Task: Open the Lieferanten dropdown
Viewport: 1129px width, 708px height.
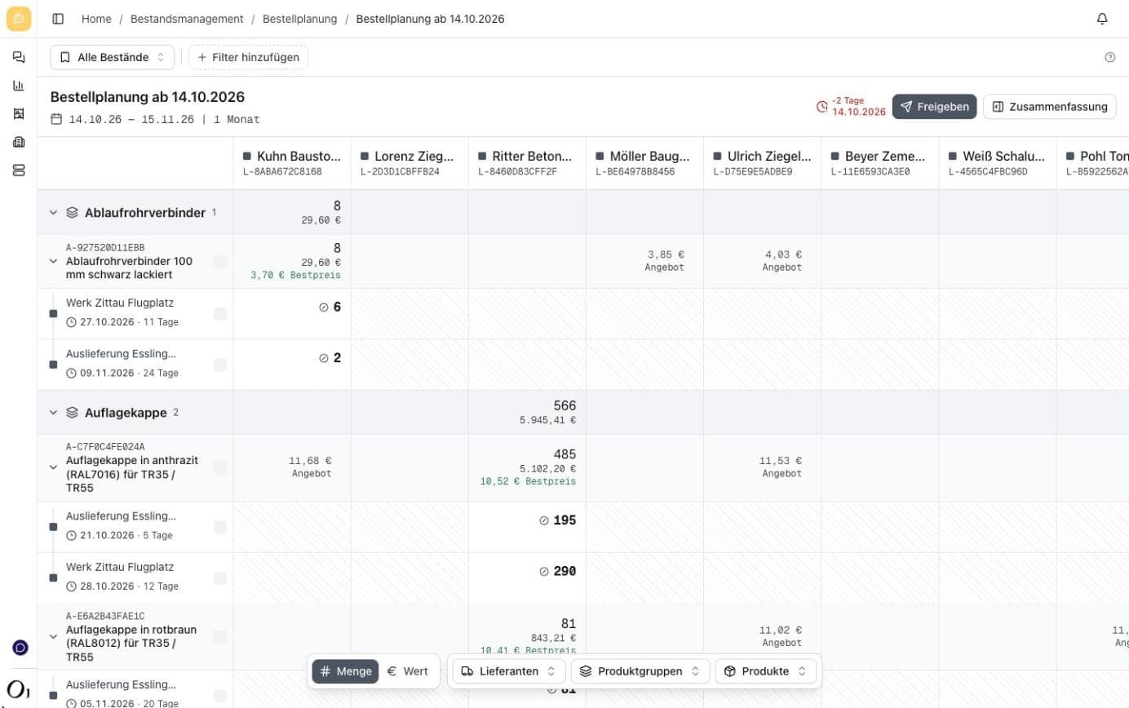Action: pos(509,671)
